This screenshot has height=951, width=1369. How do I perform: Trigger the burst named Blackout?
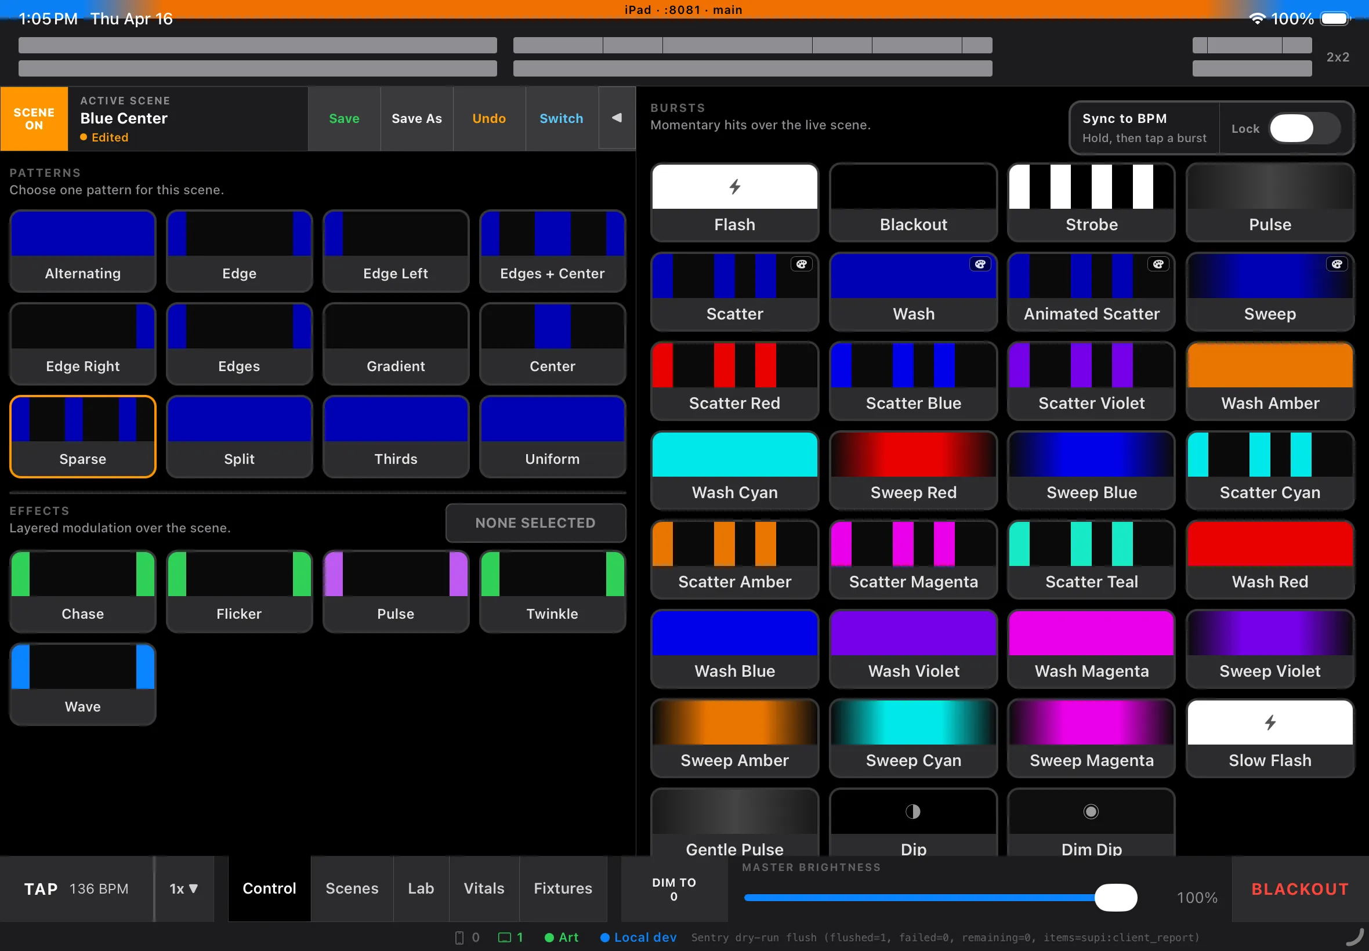point(913,202)
